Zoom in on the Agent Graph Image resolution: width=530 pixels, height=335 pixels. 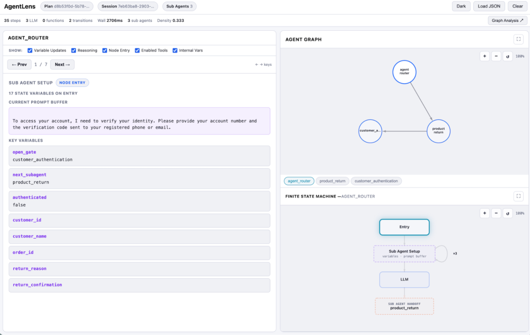[484, 56]
